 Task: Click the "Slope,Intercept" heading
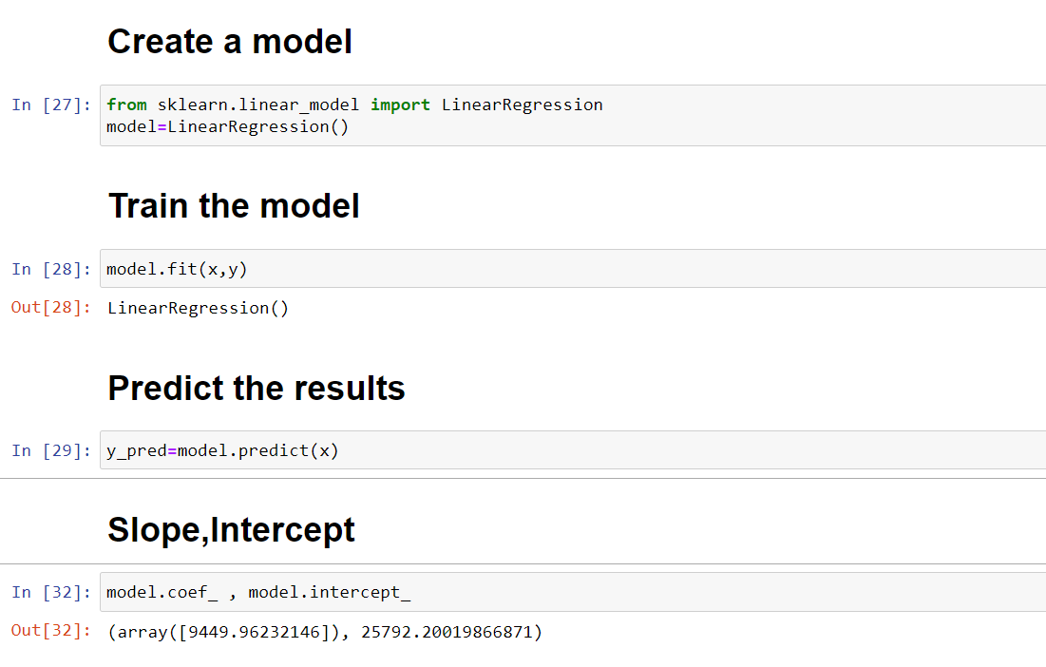tap(231, 530)
